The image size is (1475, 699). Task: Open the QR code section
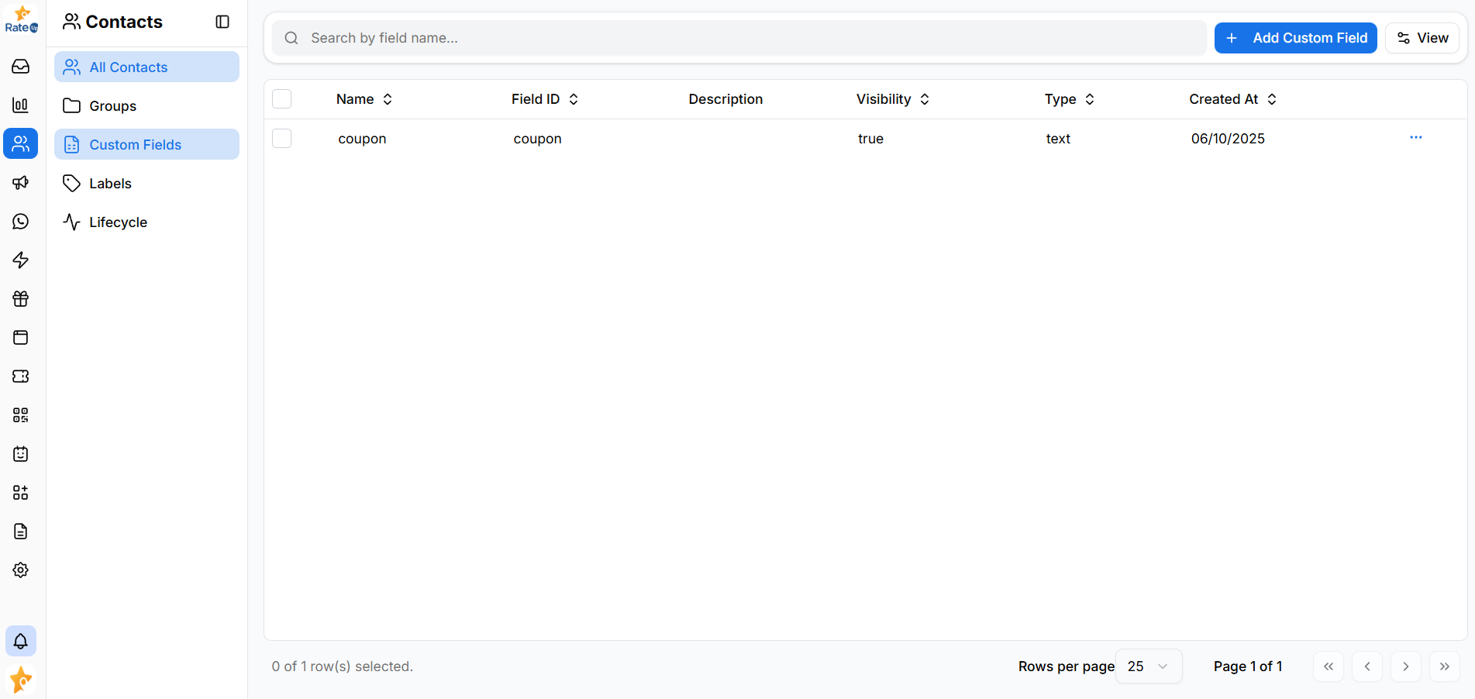tap(20, 415)
